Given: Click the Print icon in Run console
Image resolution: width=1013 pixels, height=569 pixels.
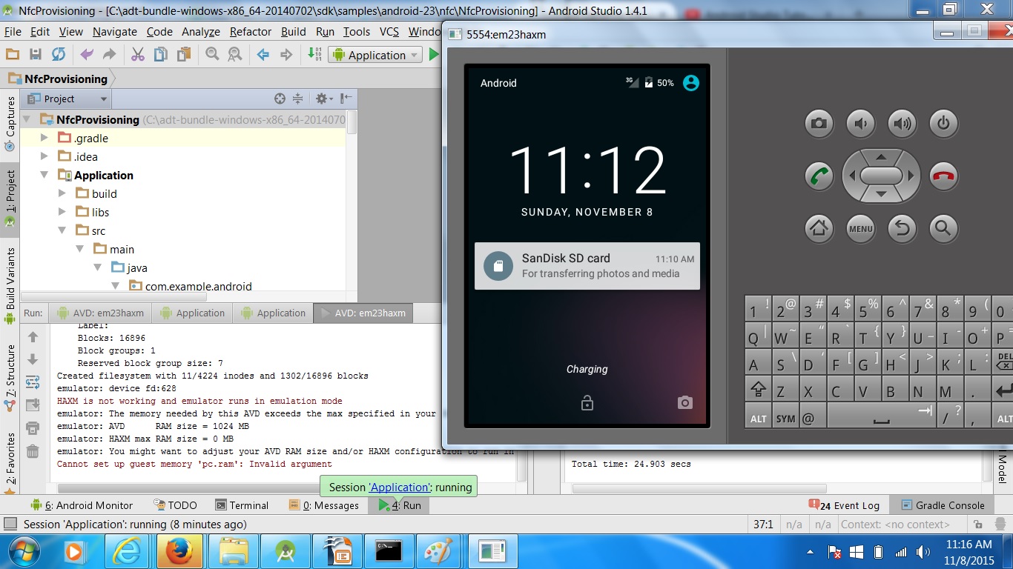Looking at the screenshot, I should tap(33, 428).
